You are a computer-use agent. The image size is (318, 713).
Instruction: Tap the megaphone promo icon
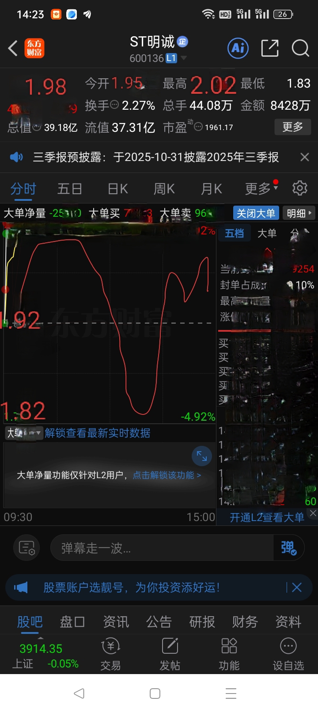(21, 587)
